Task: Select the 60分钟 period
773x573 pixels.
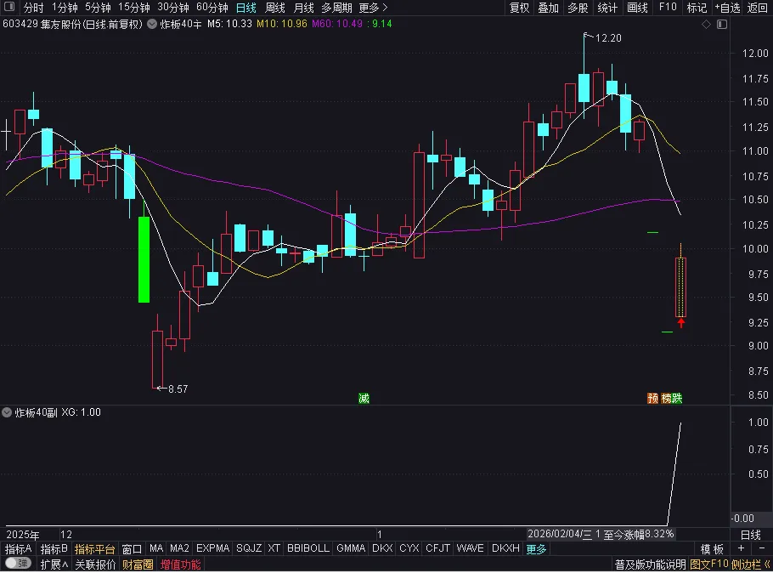Action: 212,8
